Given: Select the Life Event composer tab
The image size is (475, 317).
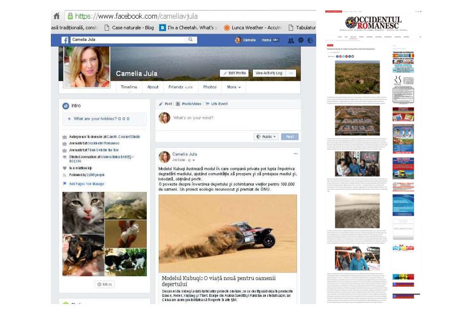Looking at the screenshot, I should pos(216,104).
